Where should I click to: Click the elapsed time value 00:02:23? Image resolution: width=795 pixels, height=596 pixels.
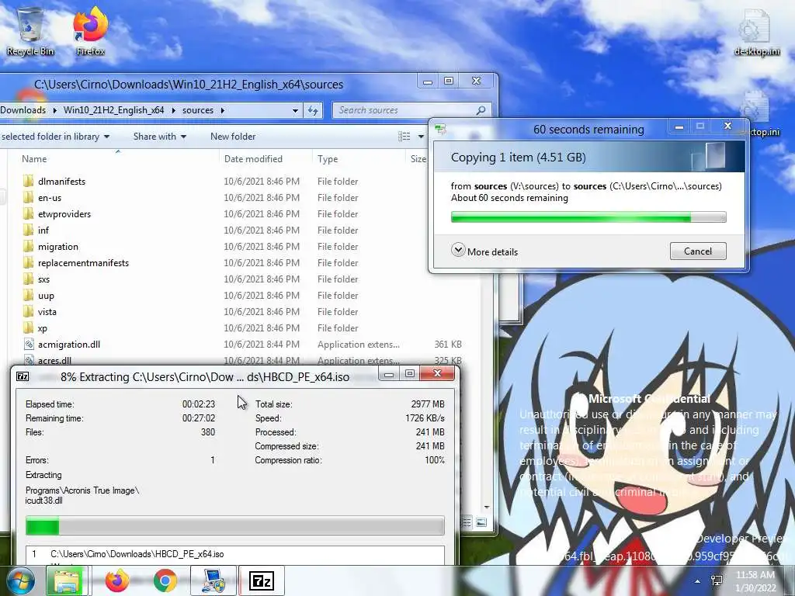tap(199, 404)
